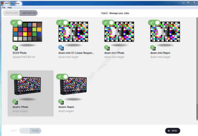Switch to the JOB EDITOR tab
The image size is (198, 136).
(x=29, y=13)
